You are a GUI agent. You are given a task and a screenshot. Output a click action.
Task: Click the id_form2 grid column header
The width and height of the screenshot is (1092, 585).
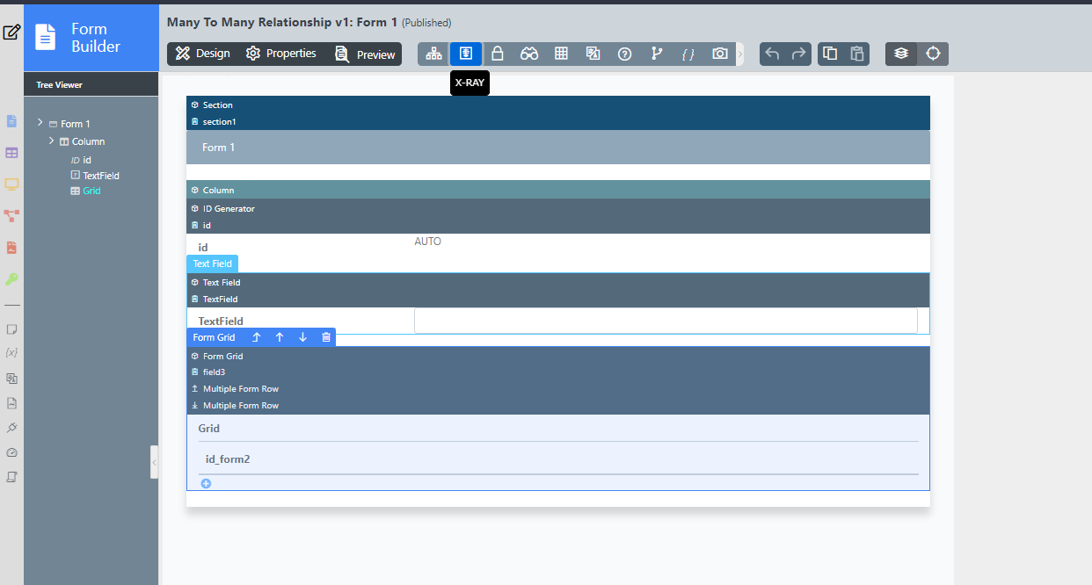coord(228,459)
